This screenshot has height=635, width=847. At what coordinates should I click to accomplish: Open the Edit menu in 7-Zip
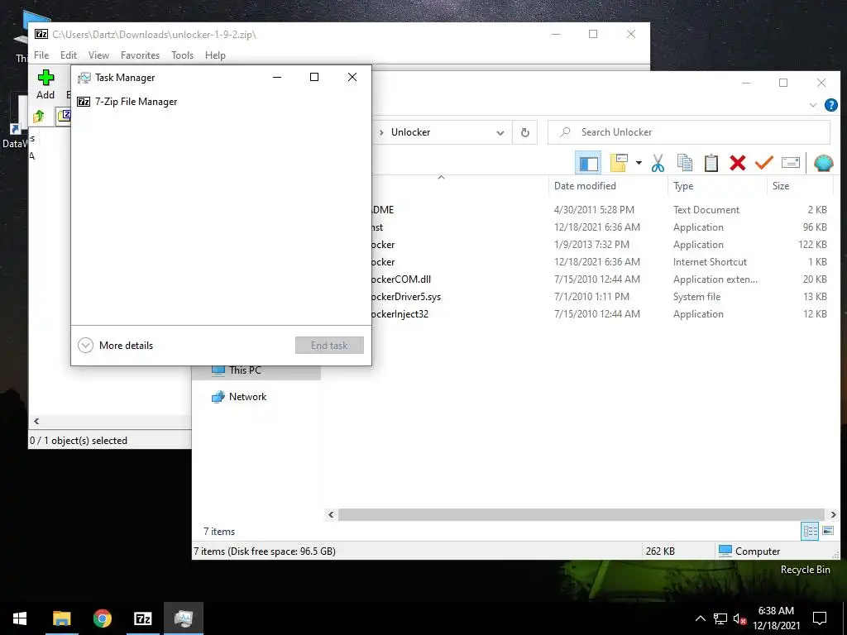(x=68, y=55)
